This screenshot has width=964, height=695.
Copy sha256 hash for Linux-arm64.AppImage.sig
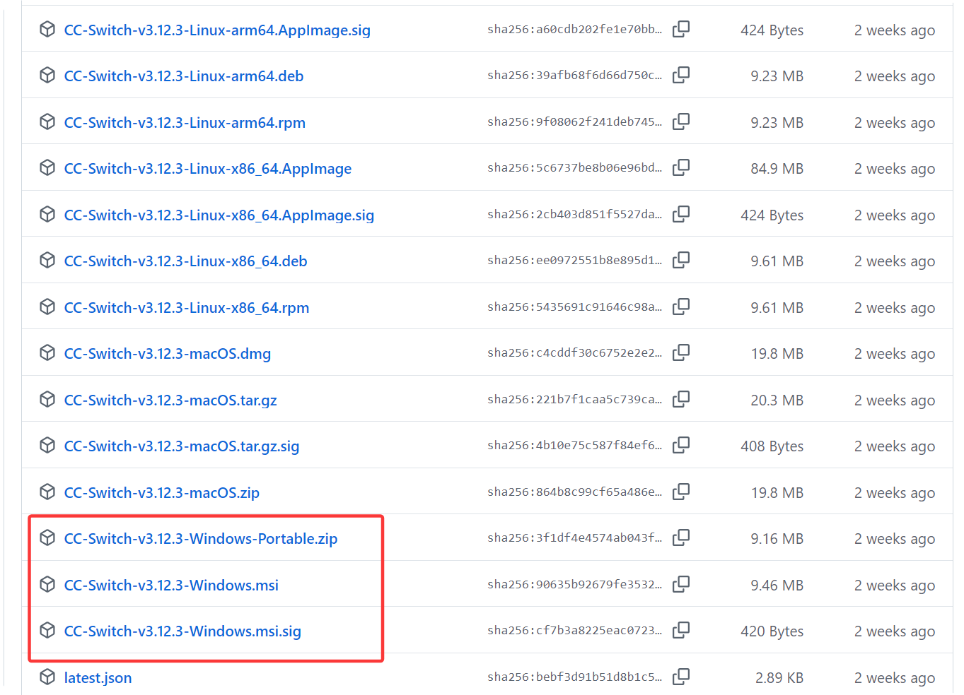click(x=680, y=30)
